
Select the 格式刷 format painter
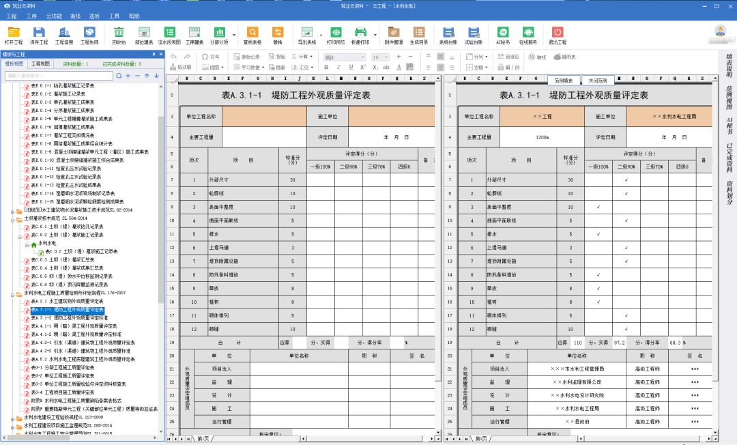tap(180, 67)
